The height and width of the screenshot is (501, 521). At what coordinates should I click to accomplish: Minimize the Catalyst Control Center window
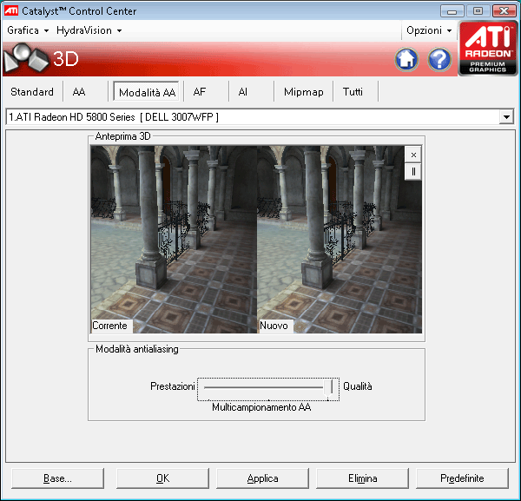click(452, 11)
